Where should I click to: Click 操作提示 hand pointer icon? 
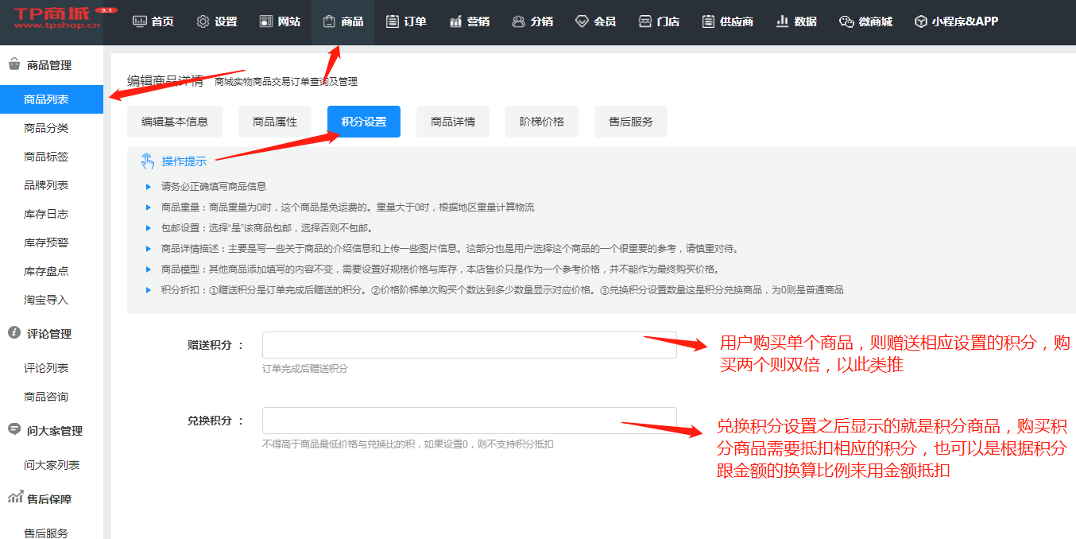point(148,161)
